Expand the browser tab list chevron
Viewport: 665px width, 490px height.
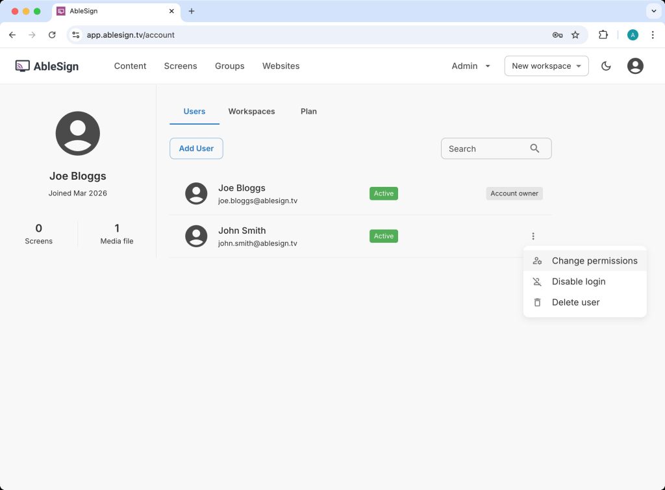click(x=653, y=11)
